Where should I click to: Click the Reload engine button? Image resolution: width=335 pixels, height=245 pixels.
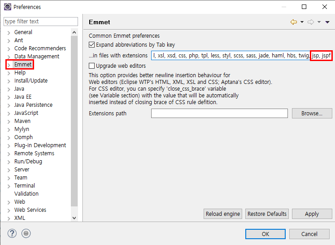pos(223,214)
